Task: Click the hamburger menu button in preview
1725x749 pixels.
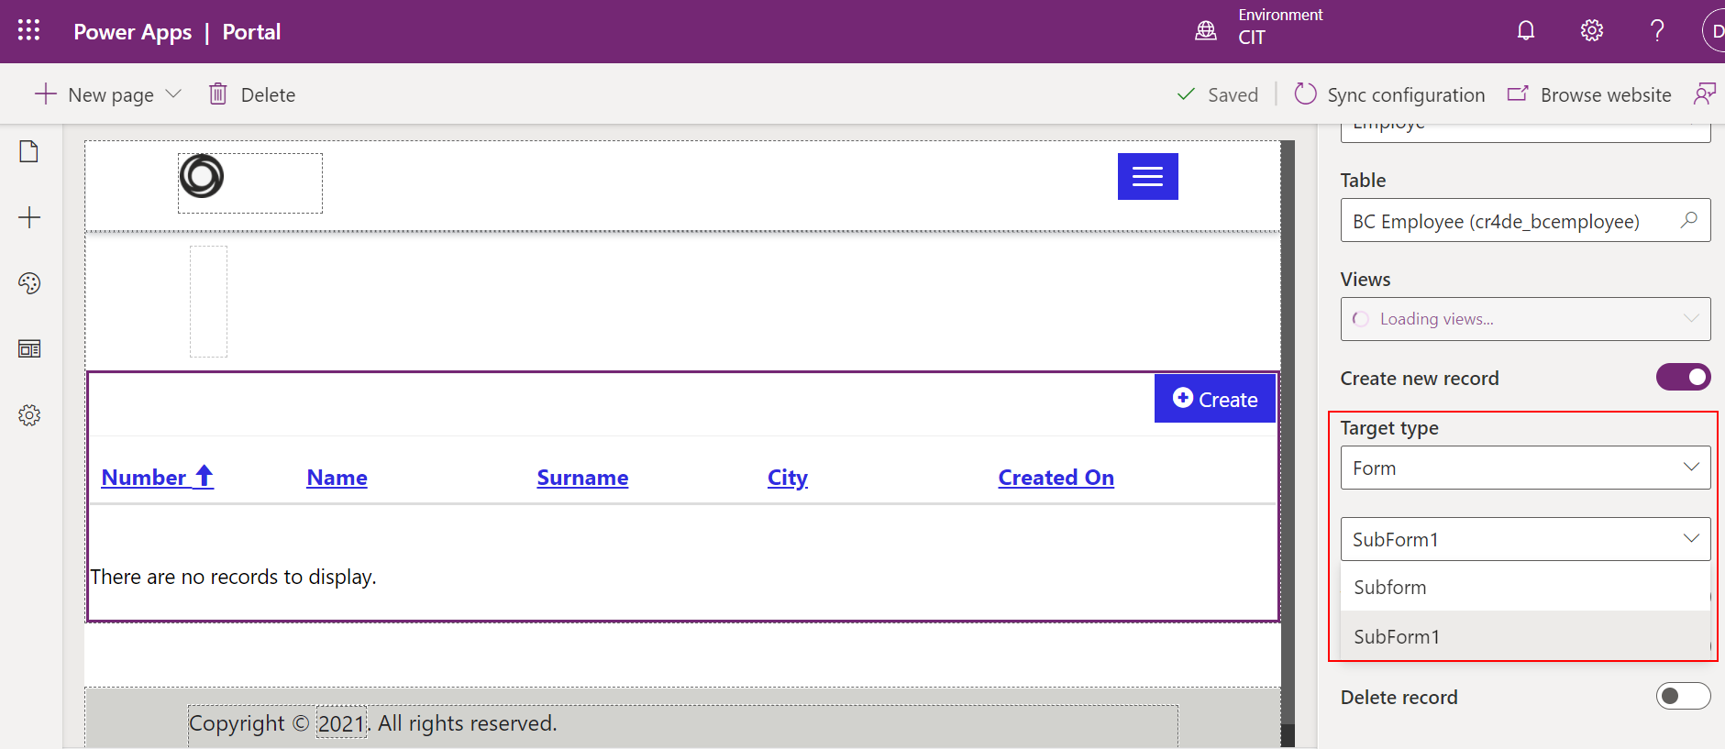Action: (x=1147, y=176)
